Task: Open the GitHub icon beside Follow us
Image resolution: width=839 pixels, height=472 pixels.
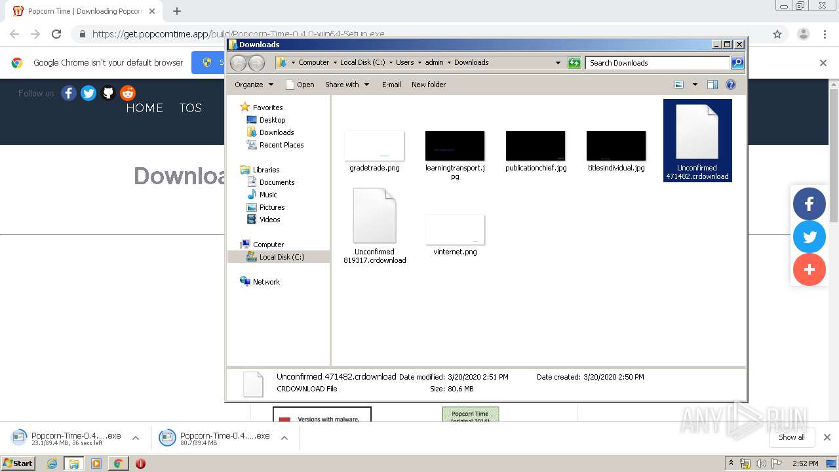Action: 108,93
